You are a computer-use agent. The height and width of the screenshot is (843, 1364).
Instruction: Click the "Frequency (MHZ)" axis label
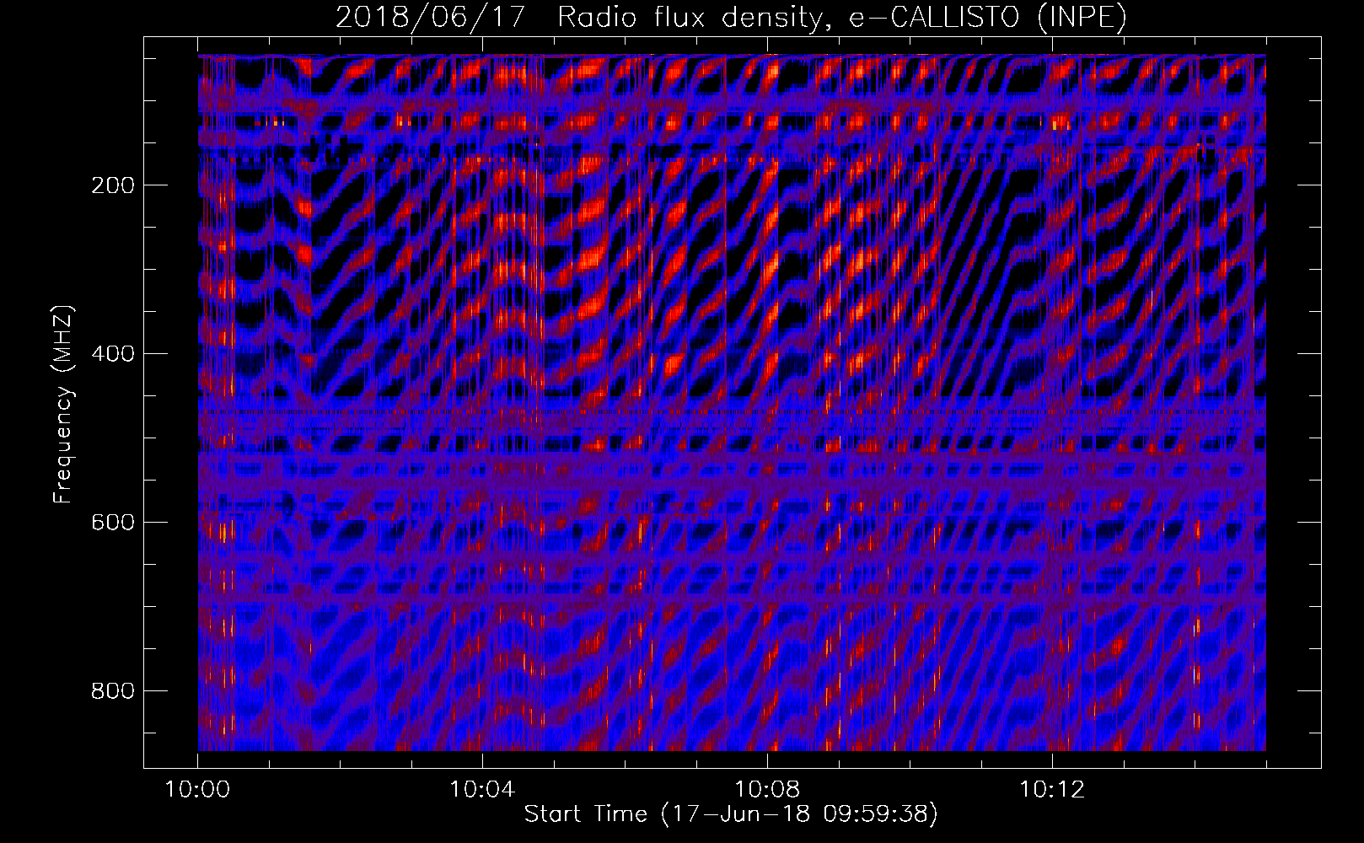(x=63, y=405)
